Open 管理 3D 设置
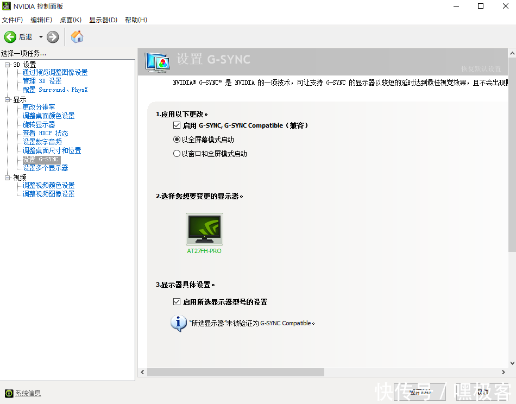 (42, 81)
